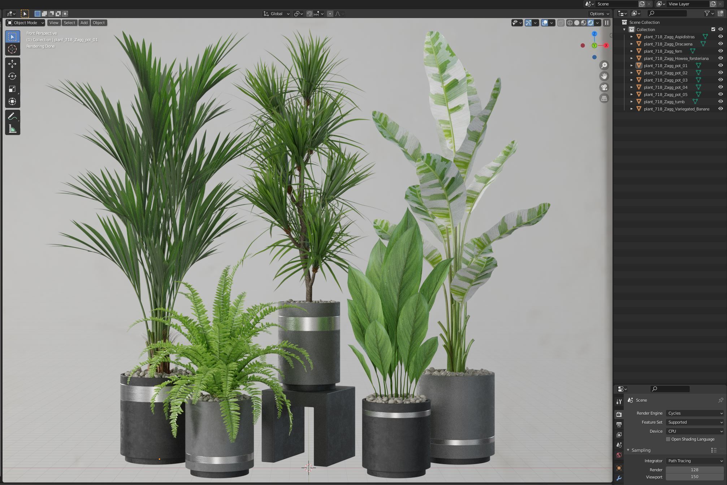Click the outliner search field
The width and height of the screenshot is (727, 485).
click(667, 13)
